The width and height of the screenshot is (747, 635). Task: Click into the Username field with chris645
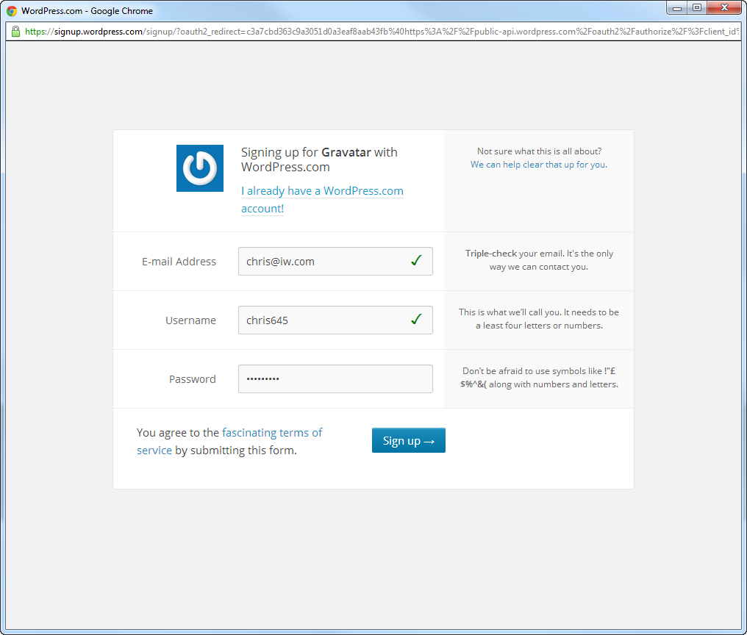(x=324, y=320)
